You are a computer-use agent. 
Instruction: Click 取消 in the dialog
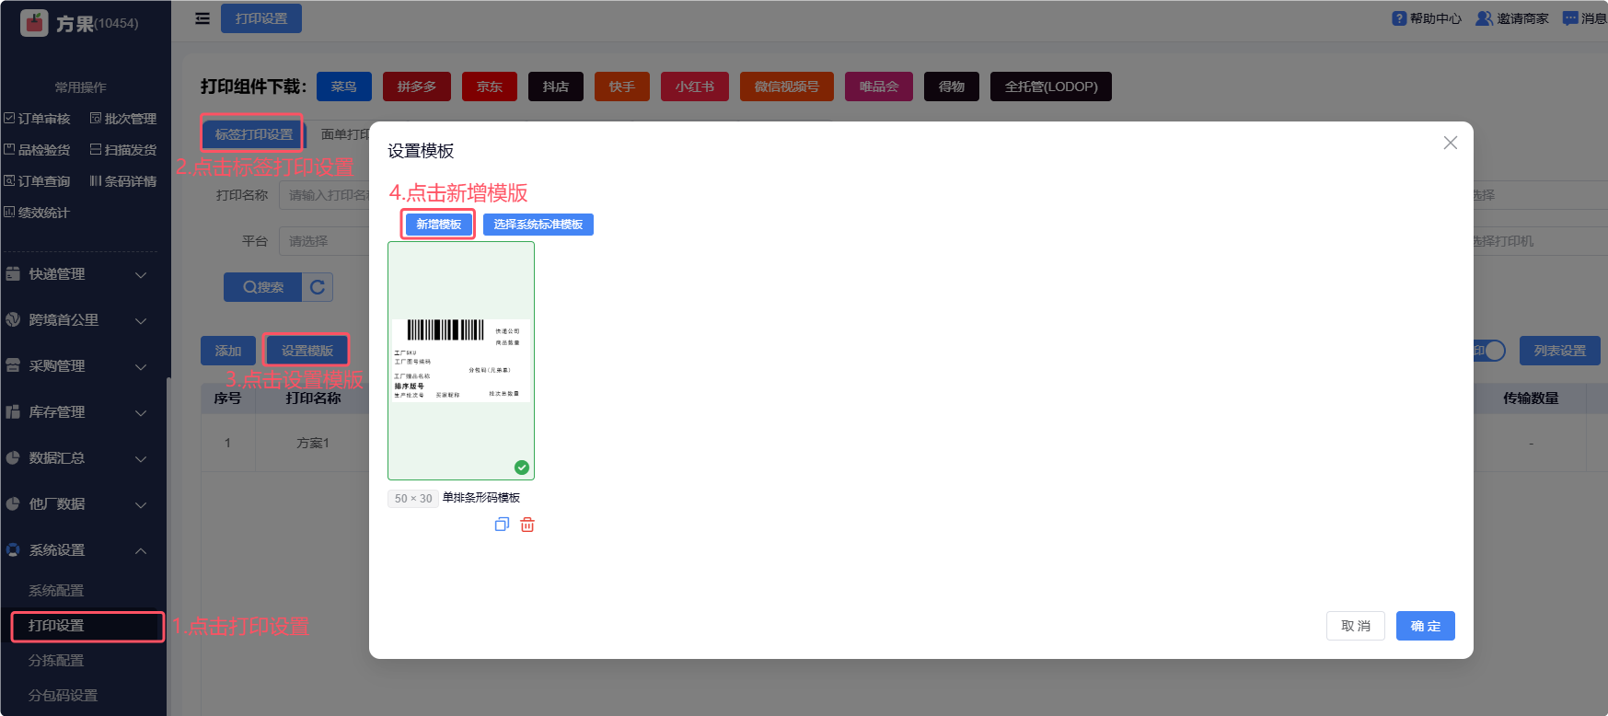point(1356,626)
